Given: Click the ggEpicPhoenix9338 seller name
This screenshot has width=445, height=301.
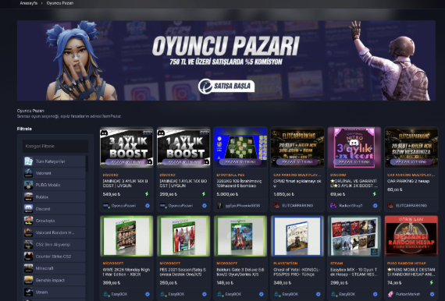Looking at the screenshot, I should tap(243, 206).
